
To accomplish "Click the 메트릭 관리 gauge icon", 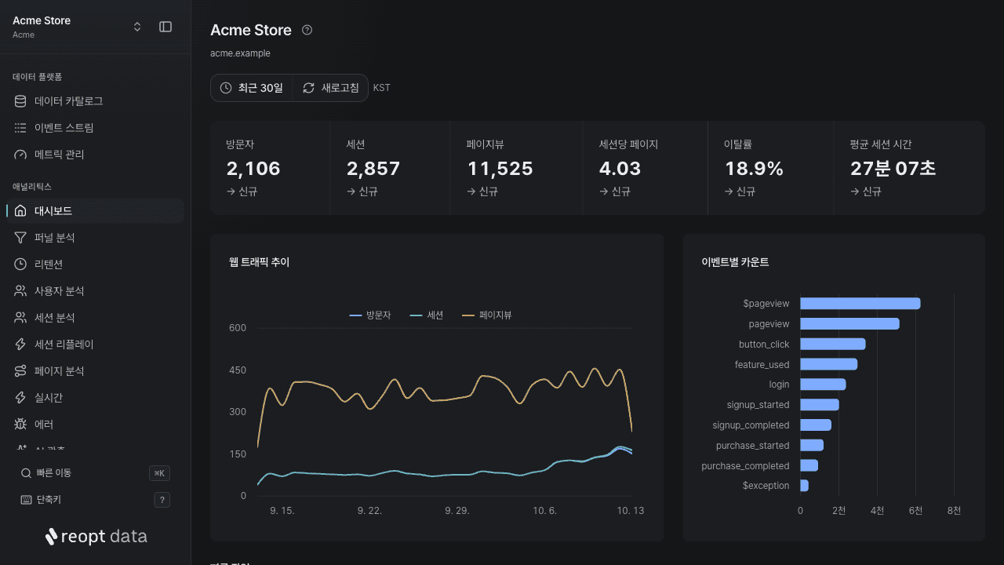I will tap(20, 155).
